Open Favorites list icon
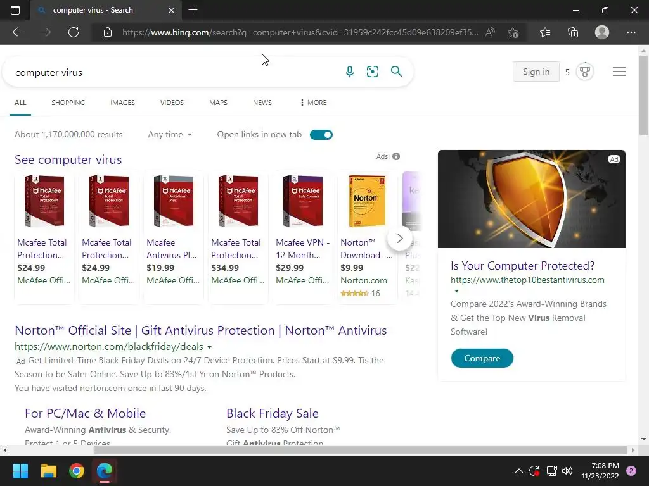 [545, 32]
